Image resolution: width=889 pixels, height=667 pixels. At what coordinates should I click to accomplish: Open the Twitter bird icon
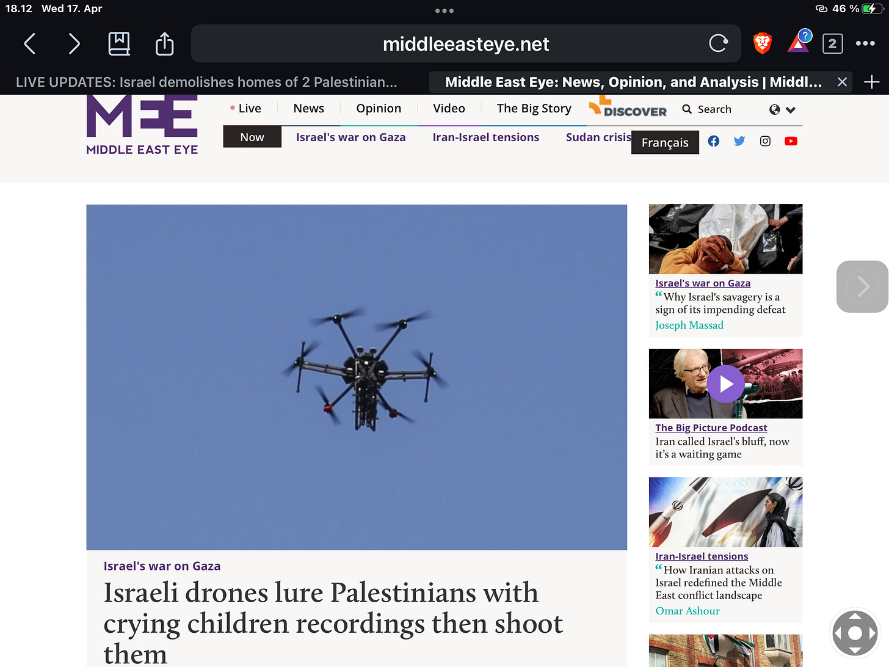tap(739, 141)
